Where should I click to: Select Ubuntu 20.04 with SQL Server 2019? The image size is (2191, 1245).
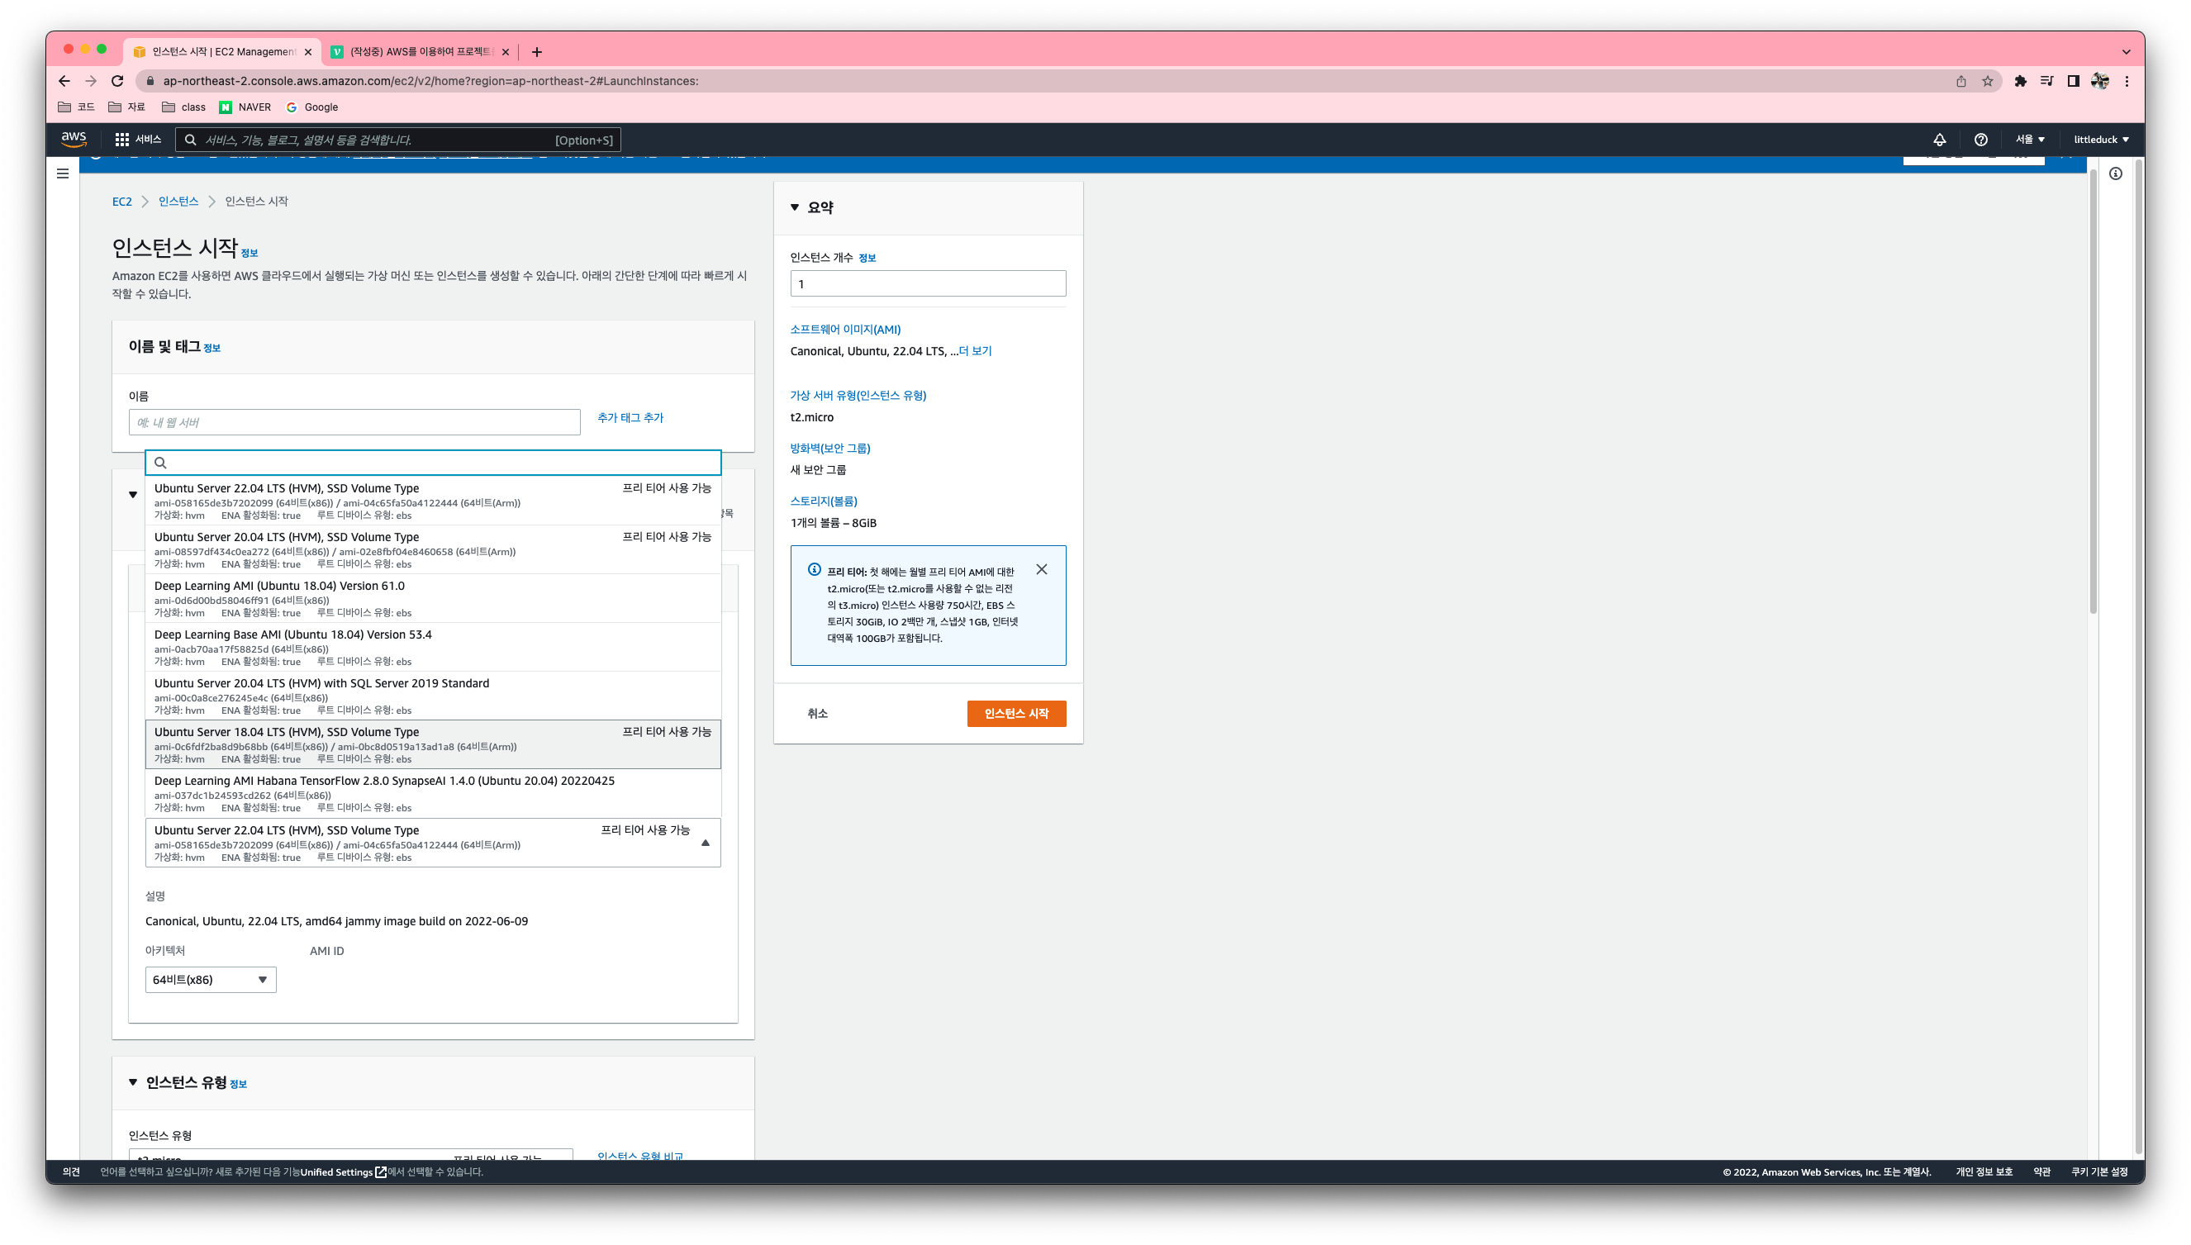point(433,696)
